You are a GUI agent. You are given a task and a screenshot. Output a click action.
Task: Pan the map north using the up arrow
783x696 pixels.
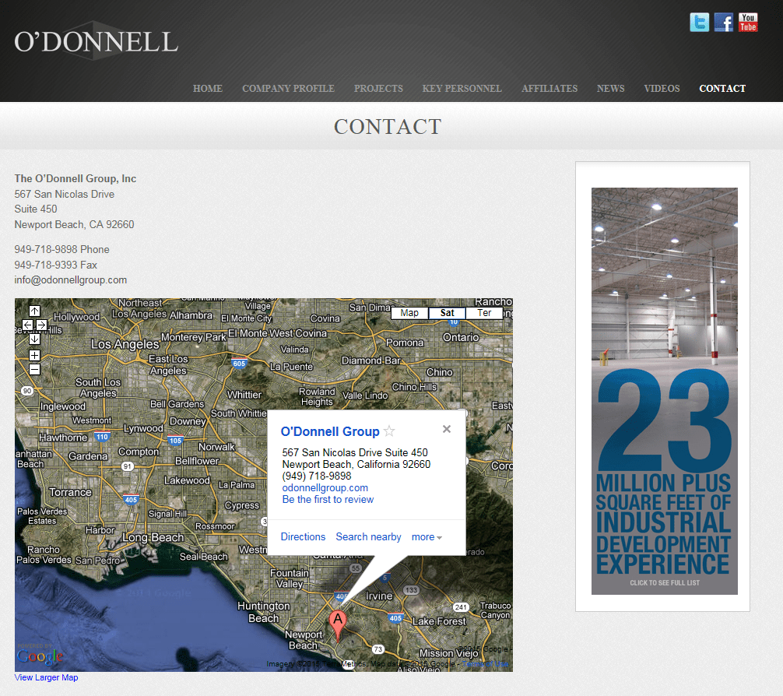click(x=34, y=311)
